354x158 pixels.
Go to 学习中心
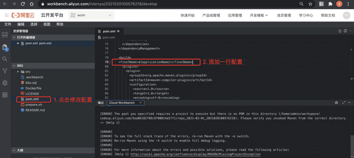pos(306,15)
